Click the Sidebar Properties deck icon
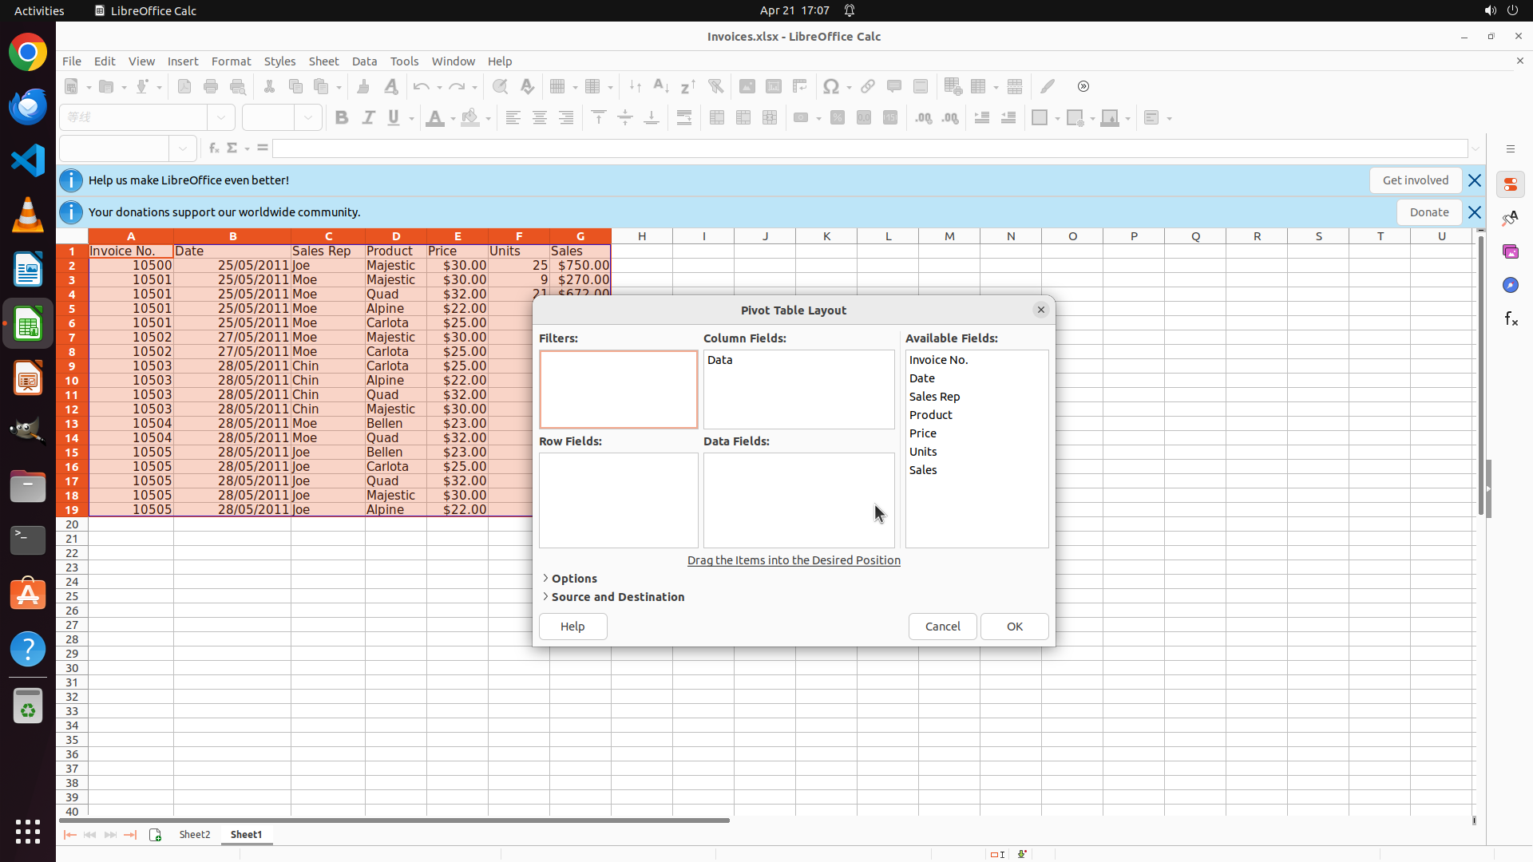The image size is (1533, 862). point(1510,184)
